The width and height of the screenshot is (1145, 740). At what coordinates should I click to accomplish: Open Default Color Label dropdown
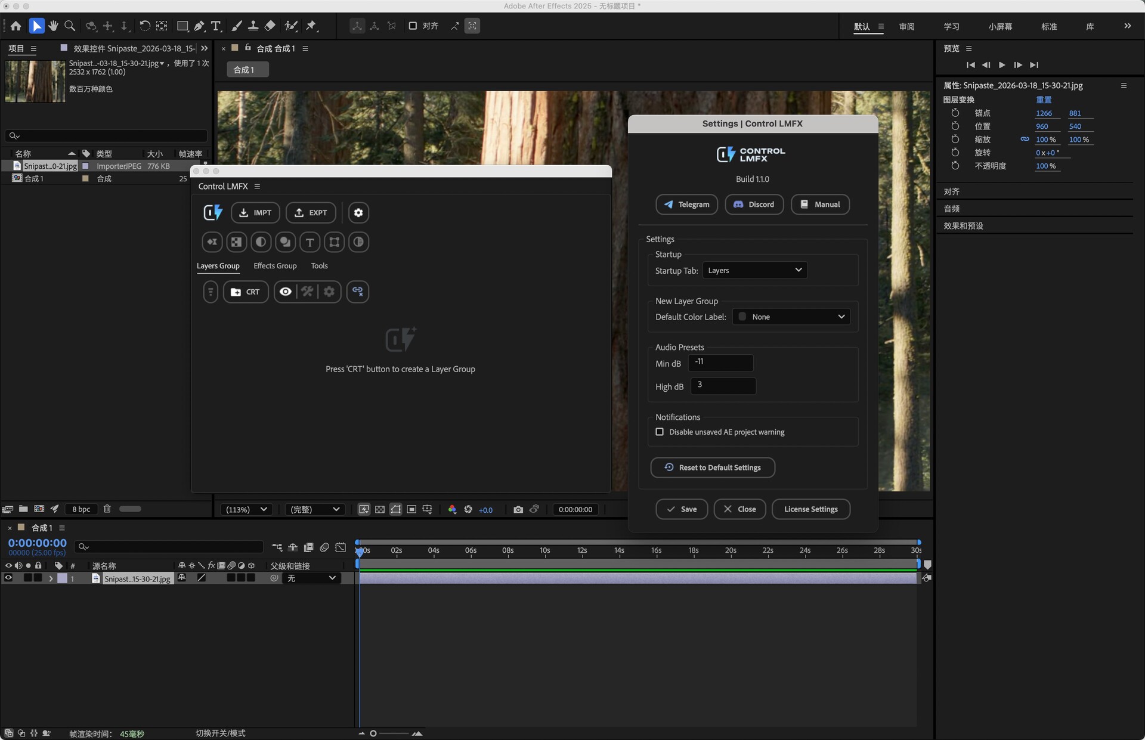(x=791, y=317)
